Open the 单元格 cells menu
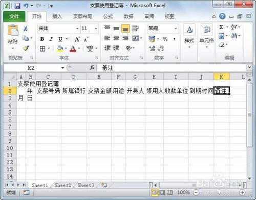 pos(206,36)
